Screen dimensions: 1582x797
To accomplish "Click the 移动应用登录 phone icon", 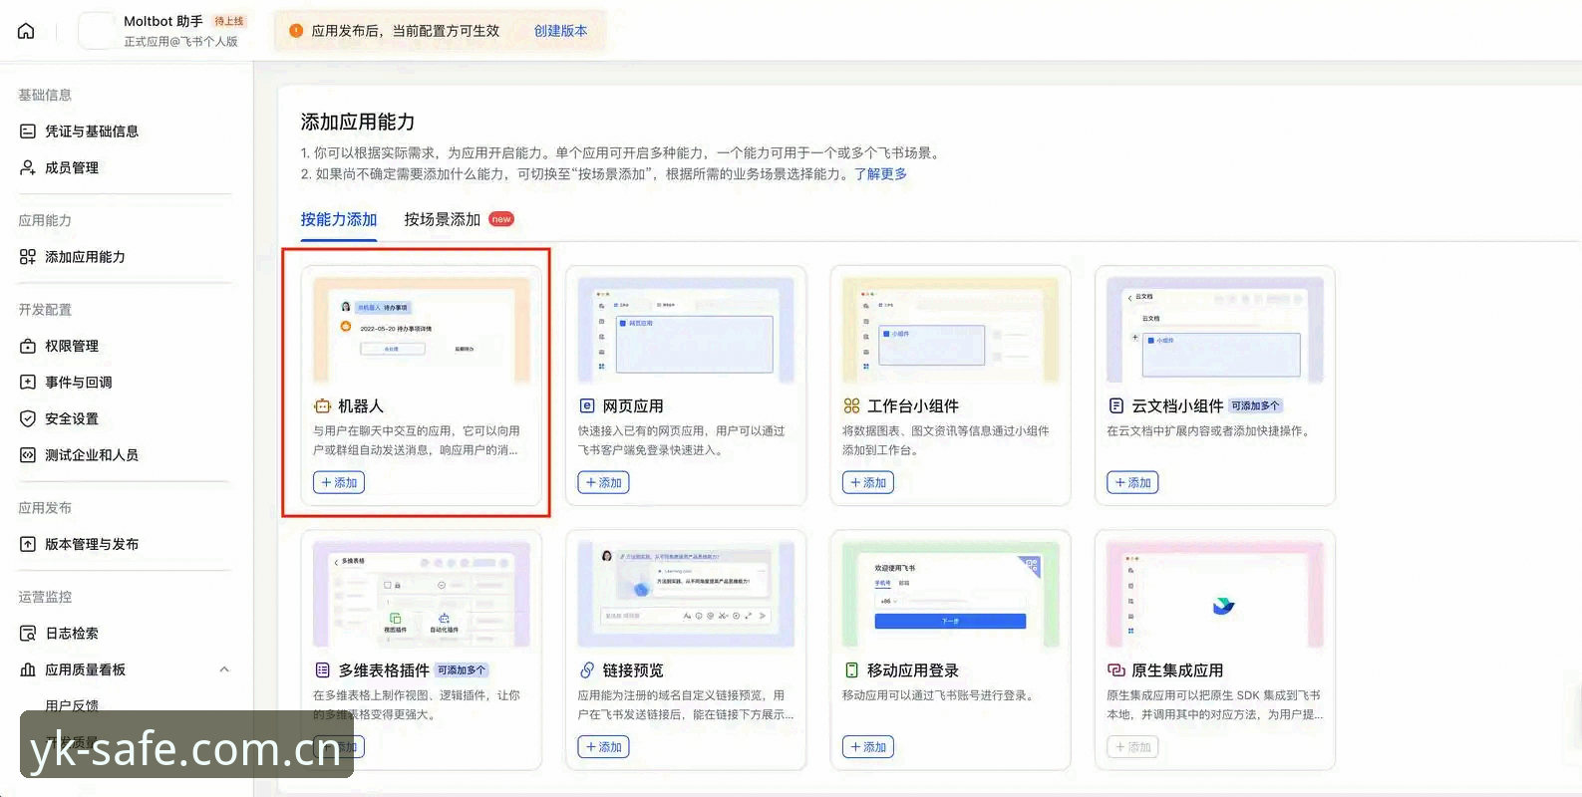I will click(x=851, y=670).
